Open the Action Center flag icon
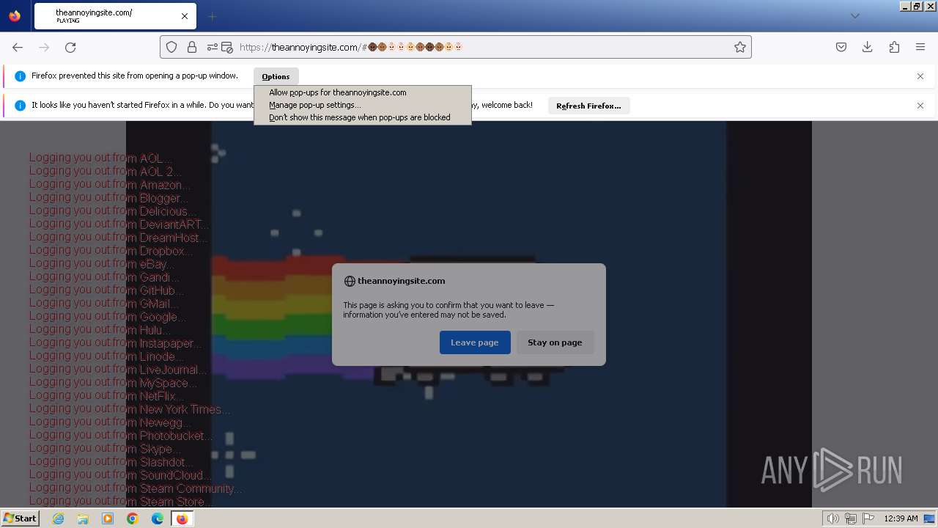Screen dimensions: 938x528 tap(868, 518)
